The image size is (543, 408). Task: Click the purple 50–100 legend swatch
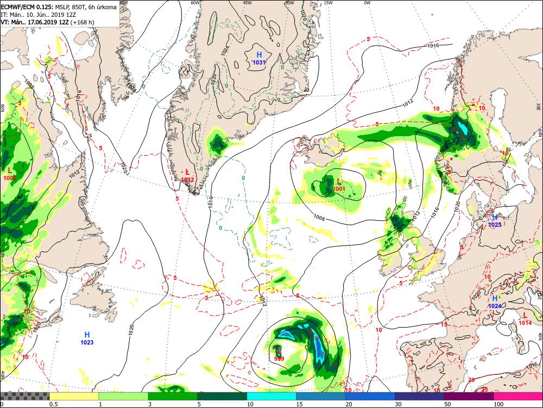tap(469, 396)
